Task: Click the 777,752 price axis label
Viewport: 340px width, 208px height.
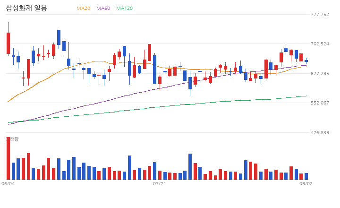Action: click(x=320, y=14)
